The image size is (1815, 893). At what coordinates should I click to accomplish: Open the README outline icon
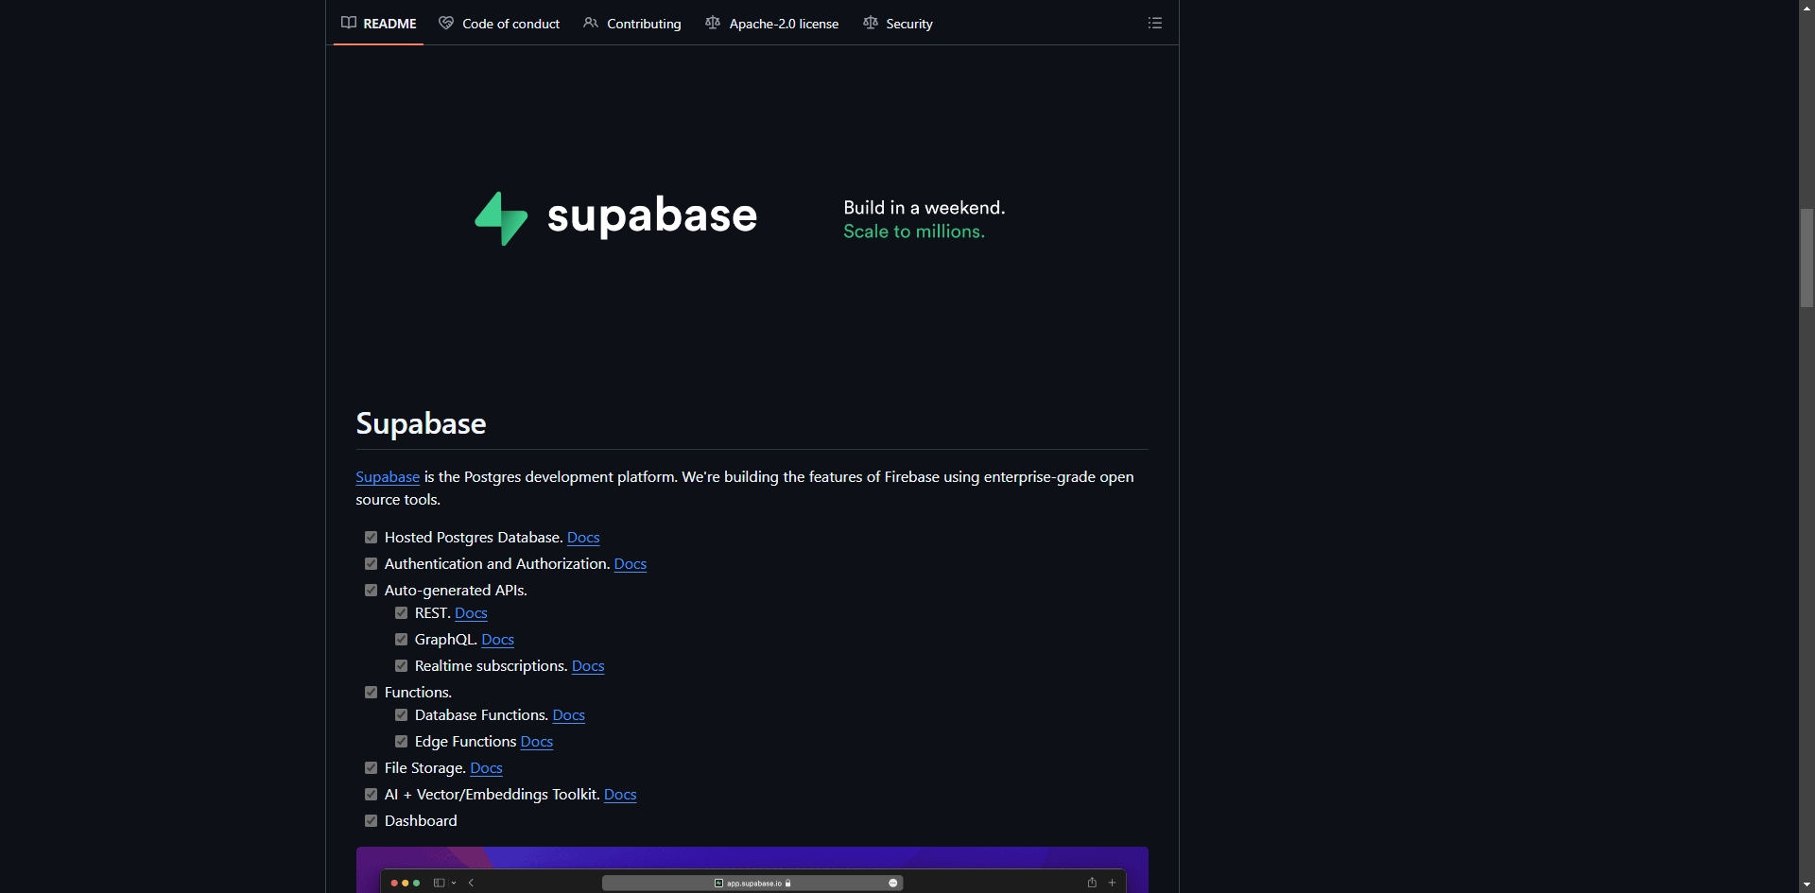click(1155, 23)
